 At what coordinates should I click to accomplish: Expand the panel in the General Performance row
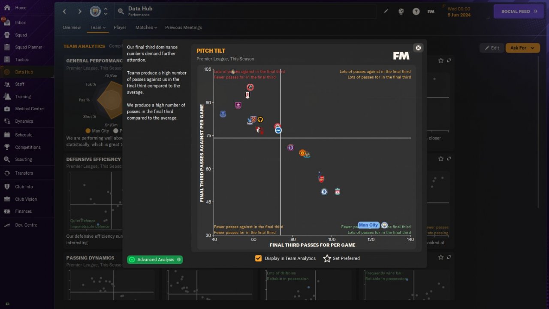449,61
